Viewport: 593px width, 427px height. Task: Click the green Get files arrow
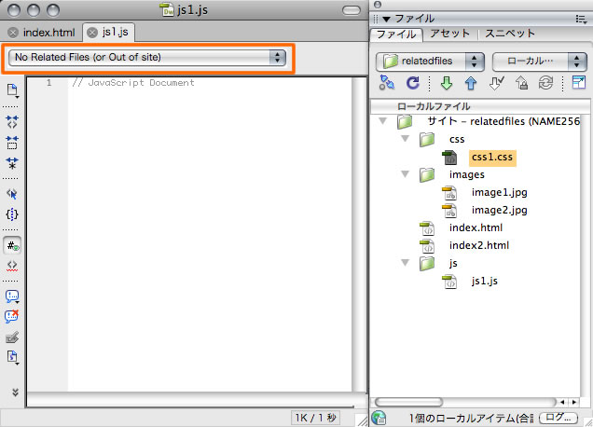click(447, 83)
